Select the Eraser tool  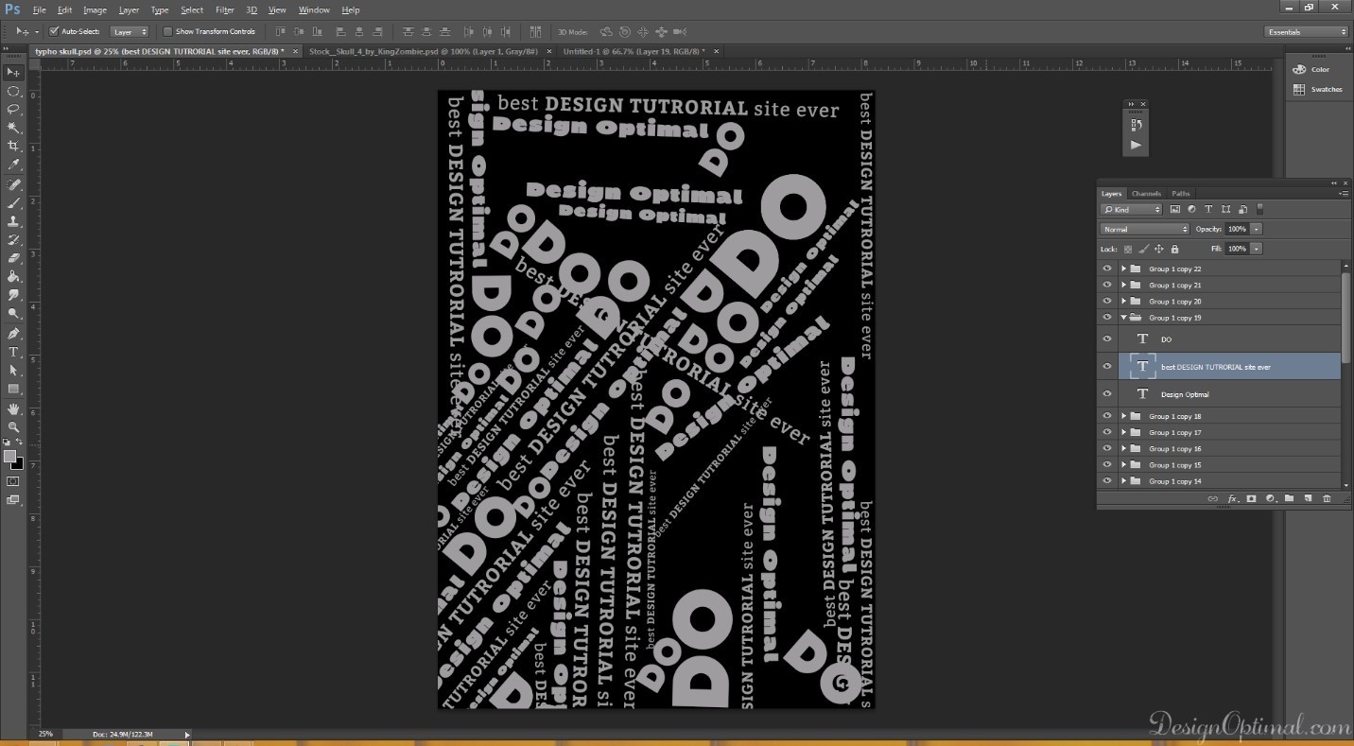(13, 258)
